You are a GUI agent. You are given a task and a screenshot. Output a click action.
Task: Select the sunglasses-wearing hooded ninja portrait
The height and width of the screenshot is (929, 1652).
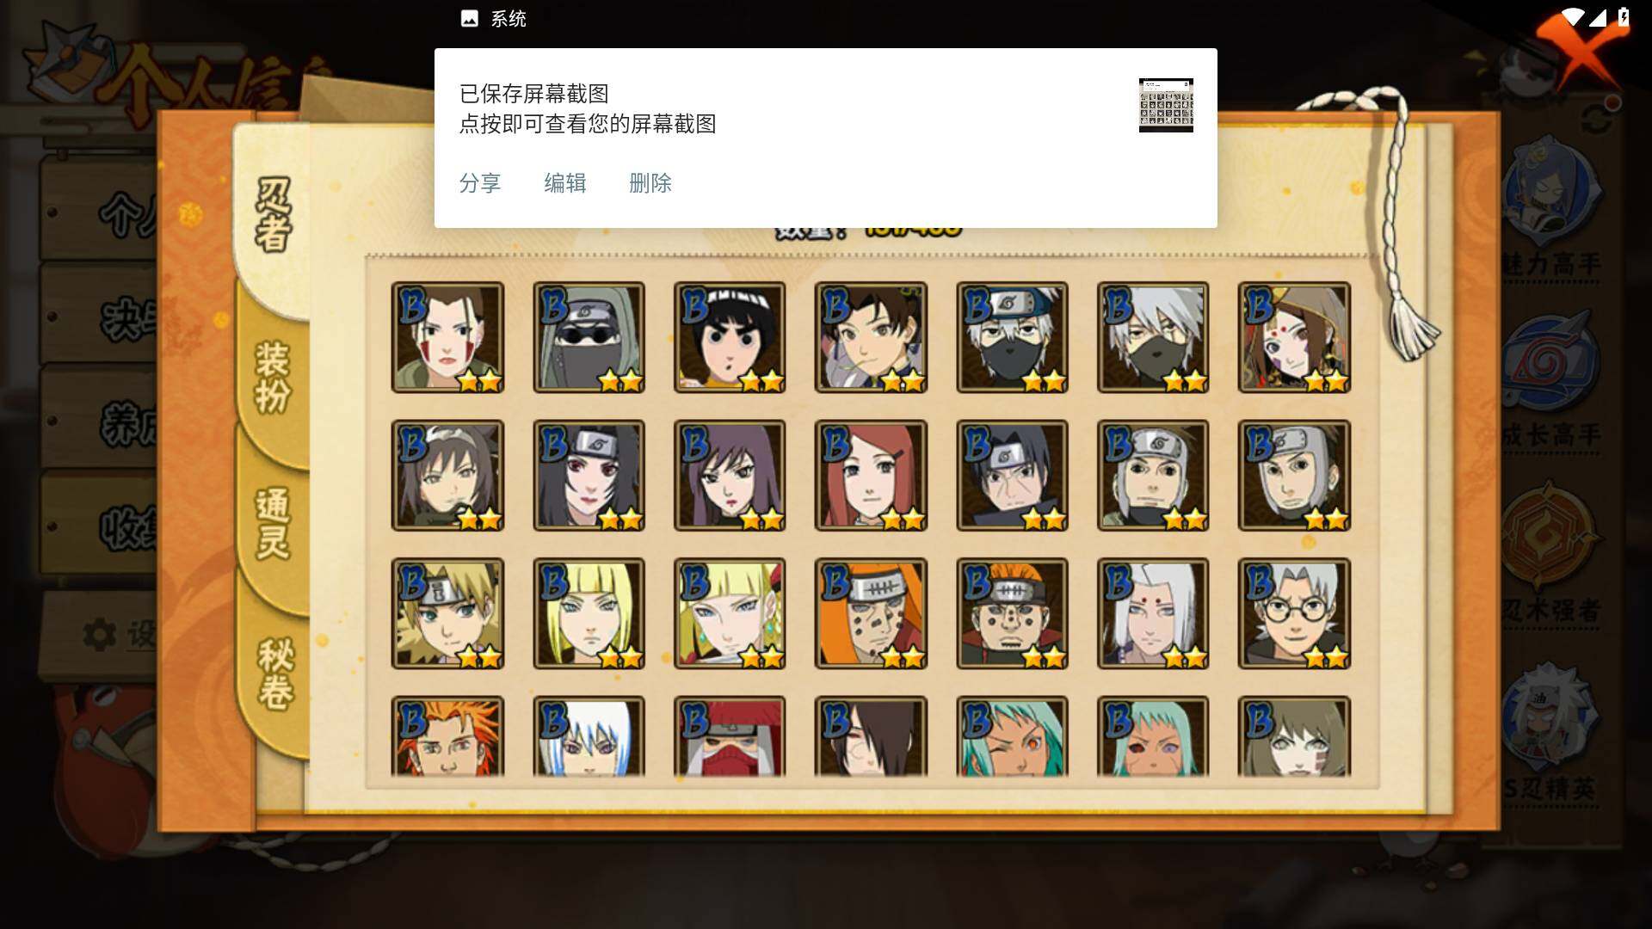589,337
